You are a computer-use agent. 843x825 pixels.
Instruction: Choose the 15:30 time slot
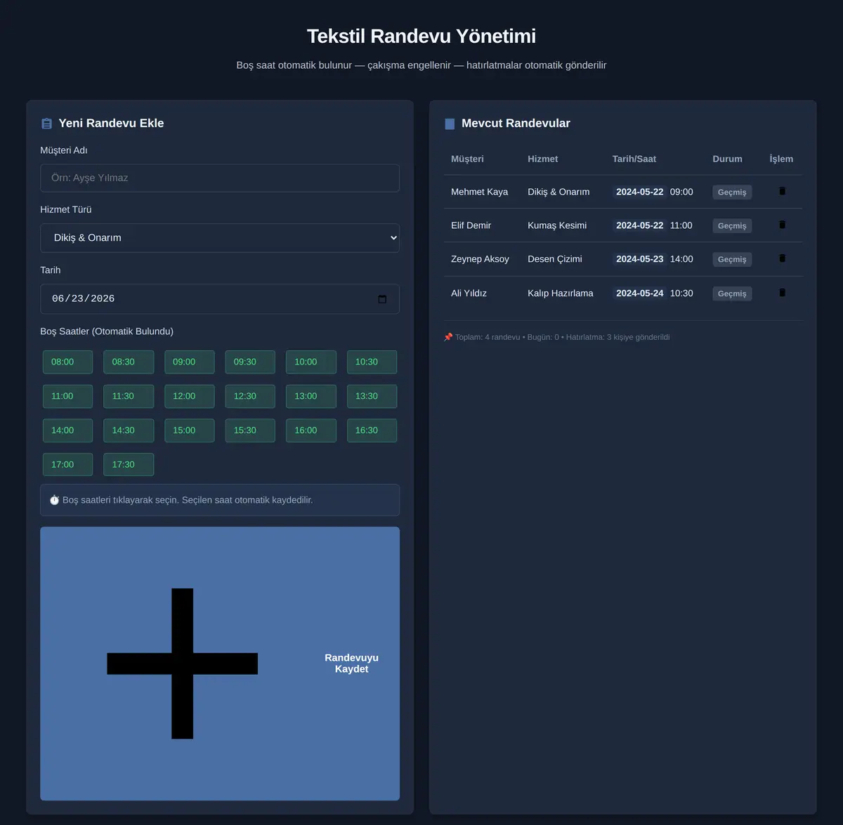tap(250, 430)
